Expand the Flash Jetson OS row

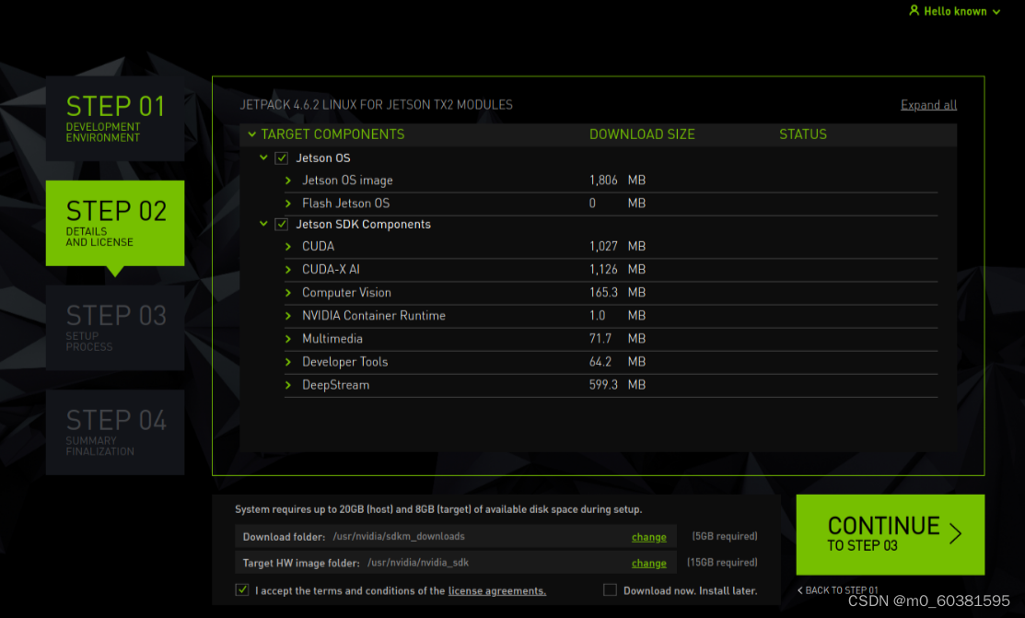pyautogui.click(x=287, y=204)
